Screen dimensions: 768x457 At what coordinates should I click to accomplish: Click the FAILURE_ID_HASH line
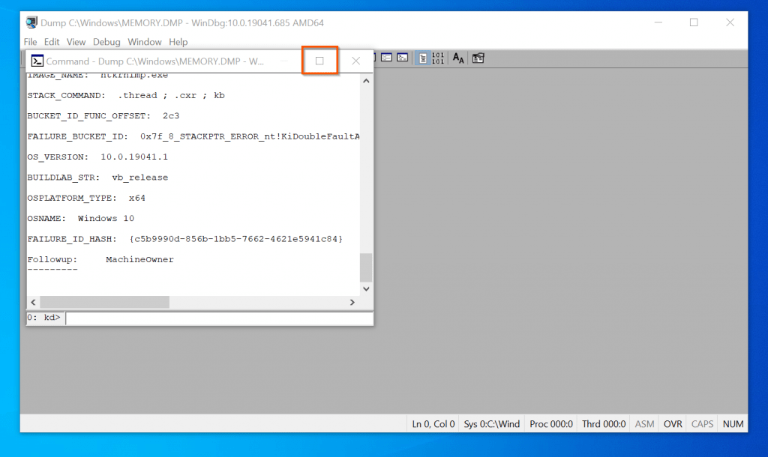[x=185, y=239]
